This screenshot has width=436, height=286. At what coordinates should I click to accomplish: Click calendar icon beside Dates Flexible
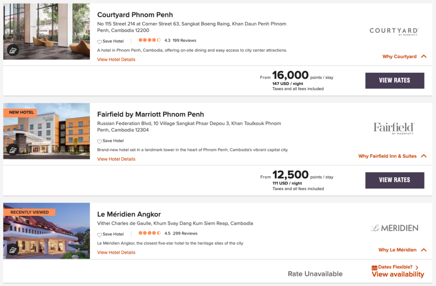[x=374, y=268]
